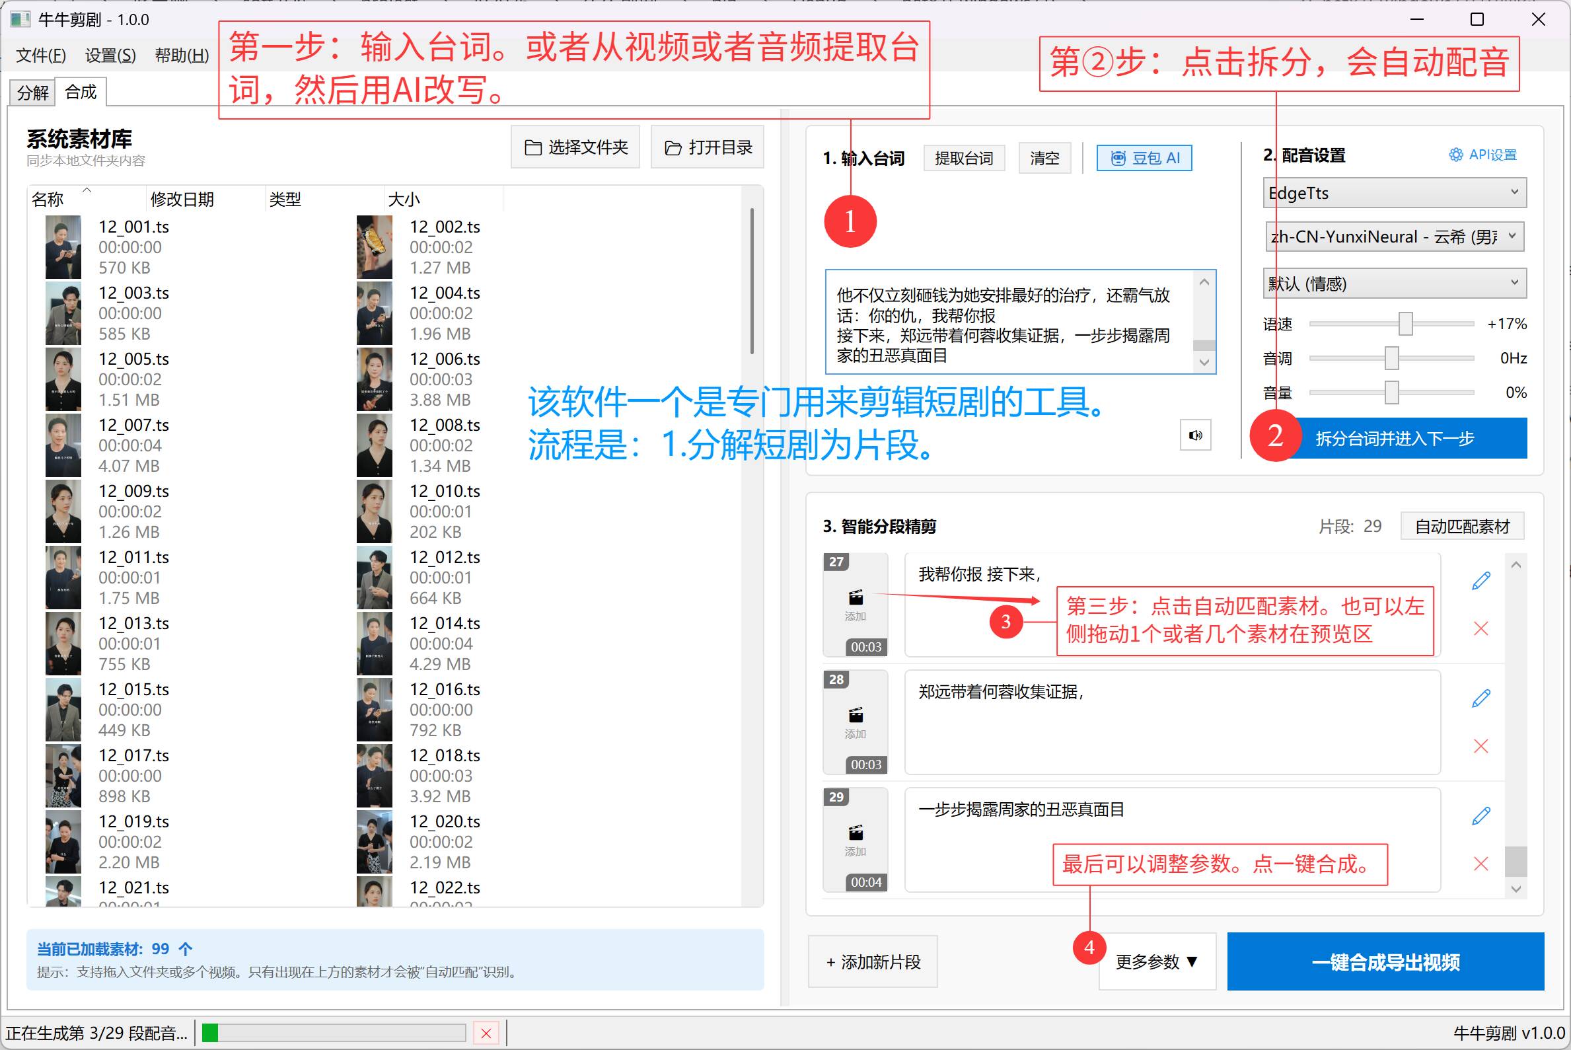Switch to the 分解 tab
This screenshot has width=1571, height=1050.
click(32, 93)
